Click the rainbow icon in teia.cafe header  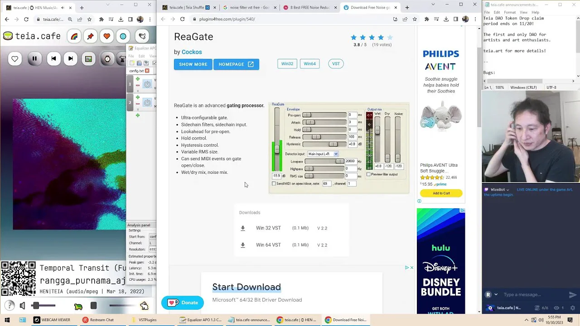click(74, 37)
